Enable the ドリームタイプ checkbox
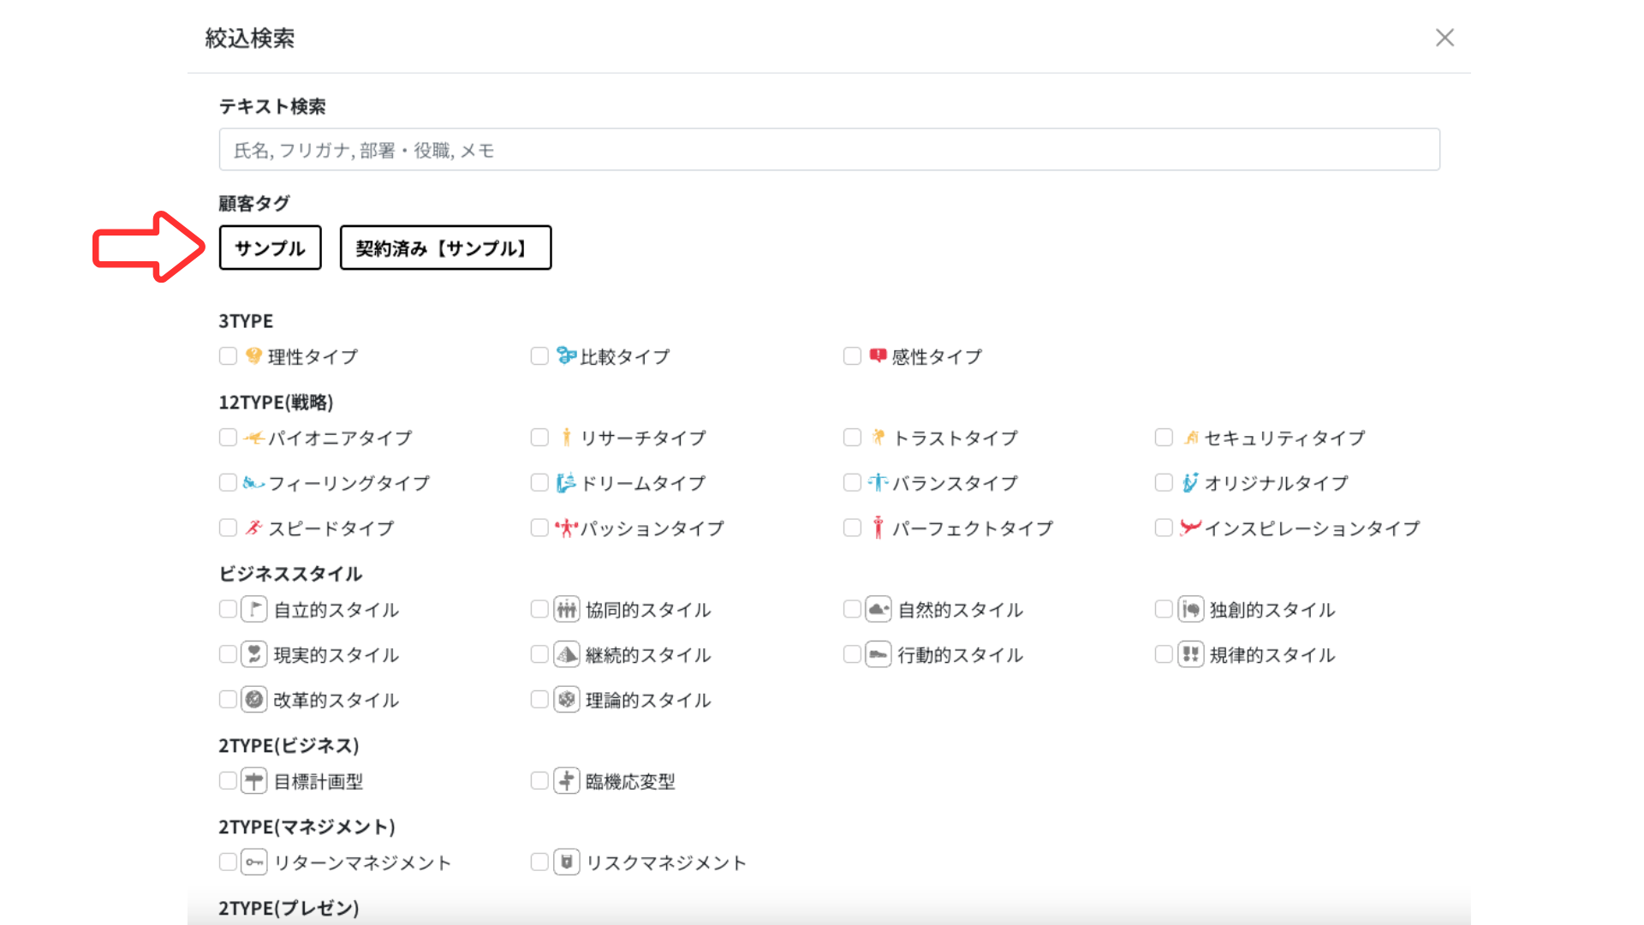The width and height of the screenshot is (1644, 925). [x=539, y=483]
